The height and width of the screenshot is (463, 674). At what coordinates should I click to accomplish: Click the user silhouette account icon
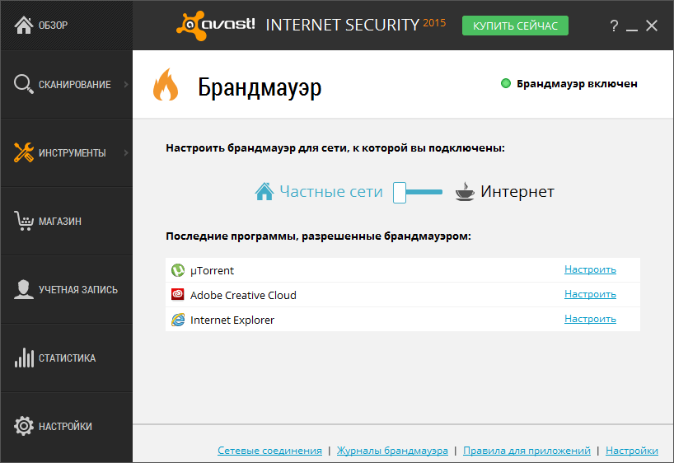click(x=24, y=289)
